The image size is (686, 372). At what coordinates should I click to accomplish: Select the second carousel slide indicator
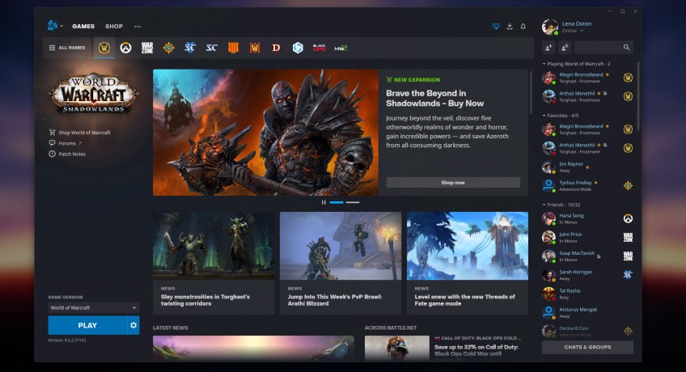click(353, 202)
